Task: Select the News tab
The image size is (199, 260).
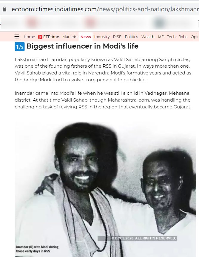Action: [x=86, y=37]
